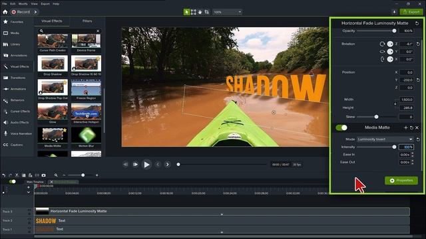Select the arrow Edit mode tool

click(186, 12)
